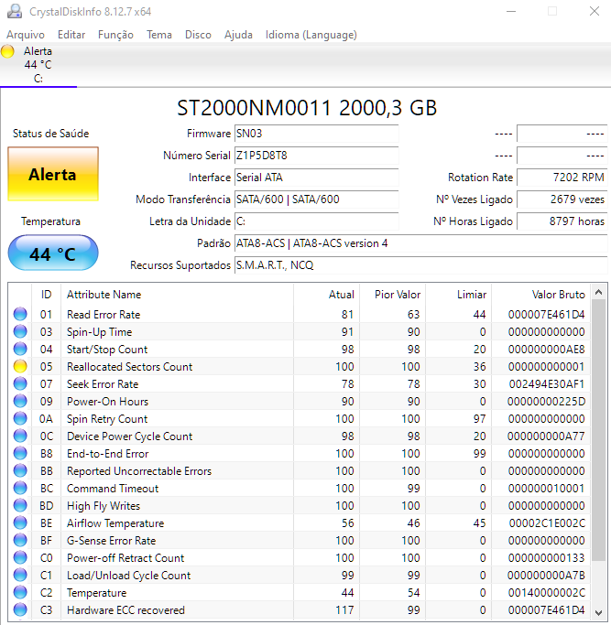The width and height of the screenshot is (611, 625).
Task: Click the status icon for Reported Uncorrectable Errors
Action: [x=20, y=470]
